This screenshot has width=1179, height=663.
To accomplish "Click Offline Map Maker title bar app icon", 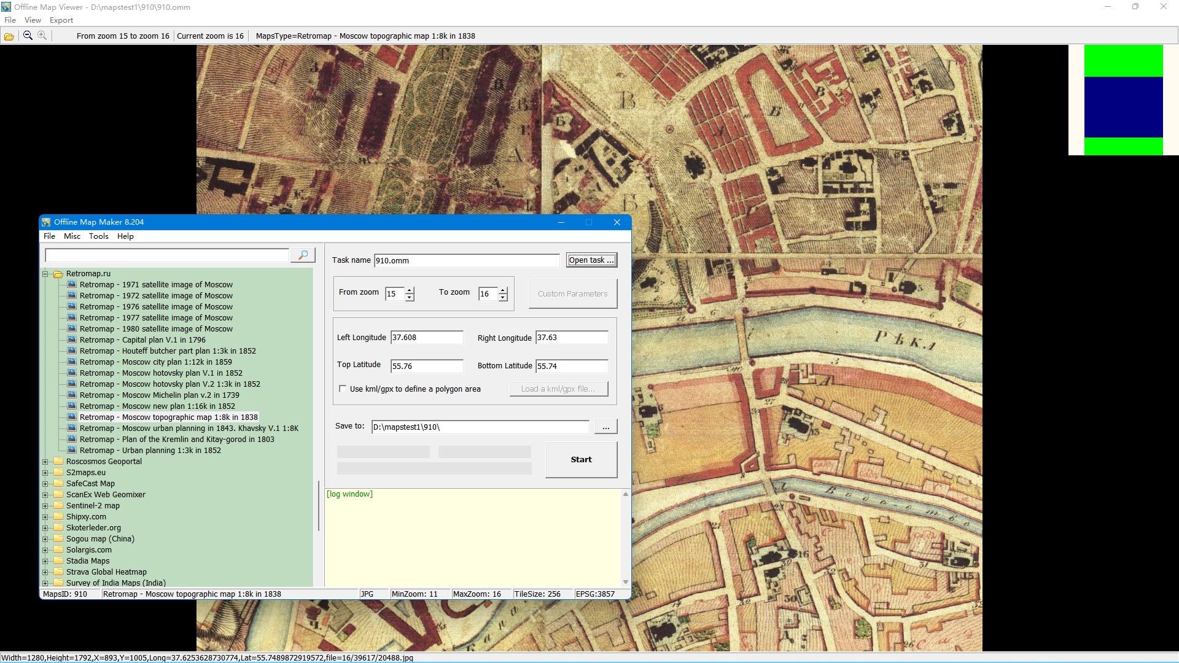I will (46, 222).
